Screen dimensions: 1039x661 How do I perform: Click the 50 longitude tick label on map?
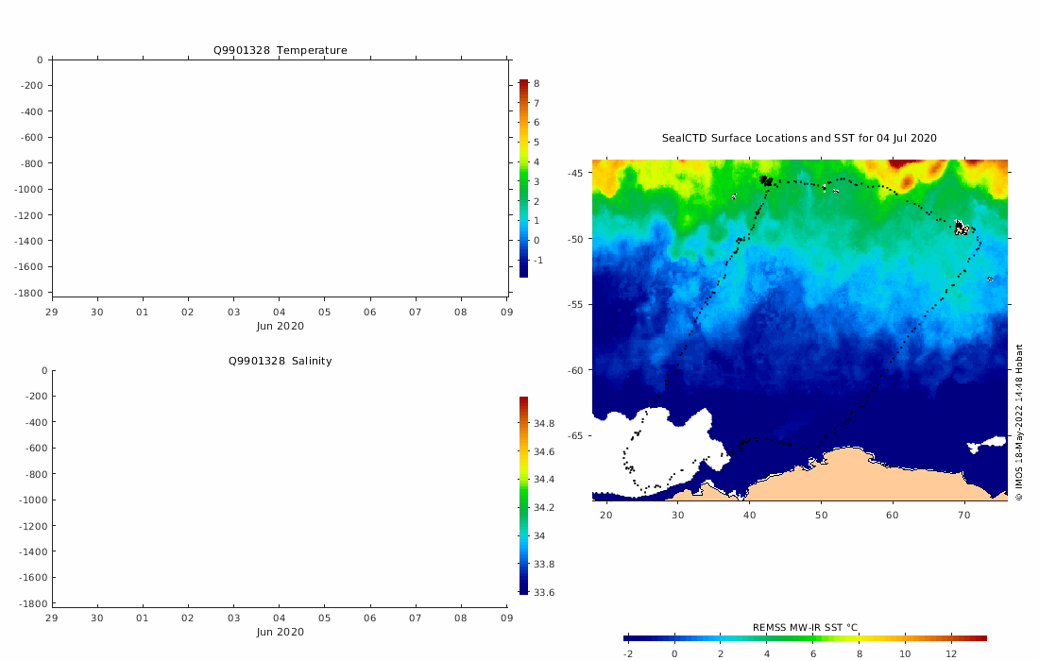pos(821,515)
